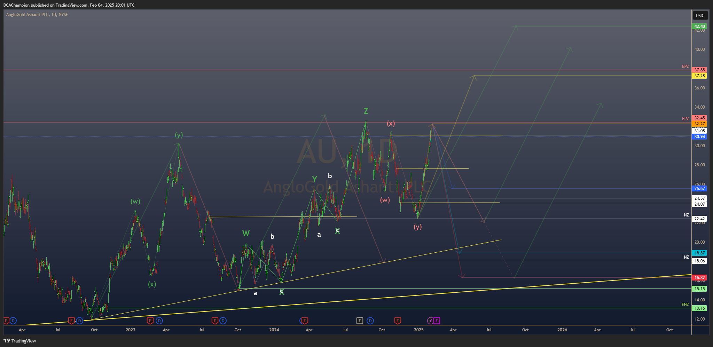Click the earnings E marker after Jul 2023
The height and width of the screenshot is (347, 713).
coord(215,321)
